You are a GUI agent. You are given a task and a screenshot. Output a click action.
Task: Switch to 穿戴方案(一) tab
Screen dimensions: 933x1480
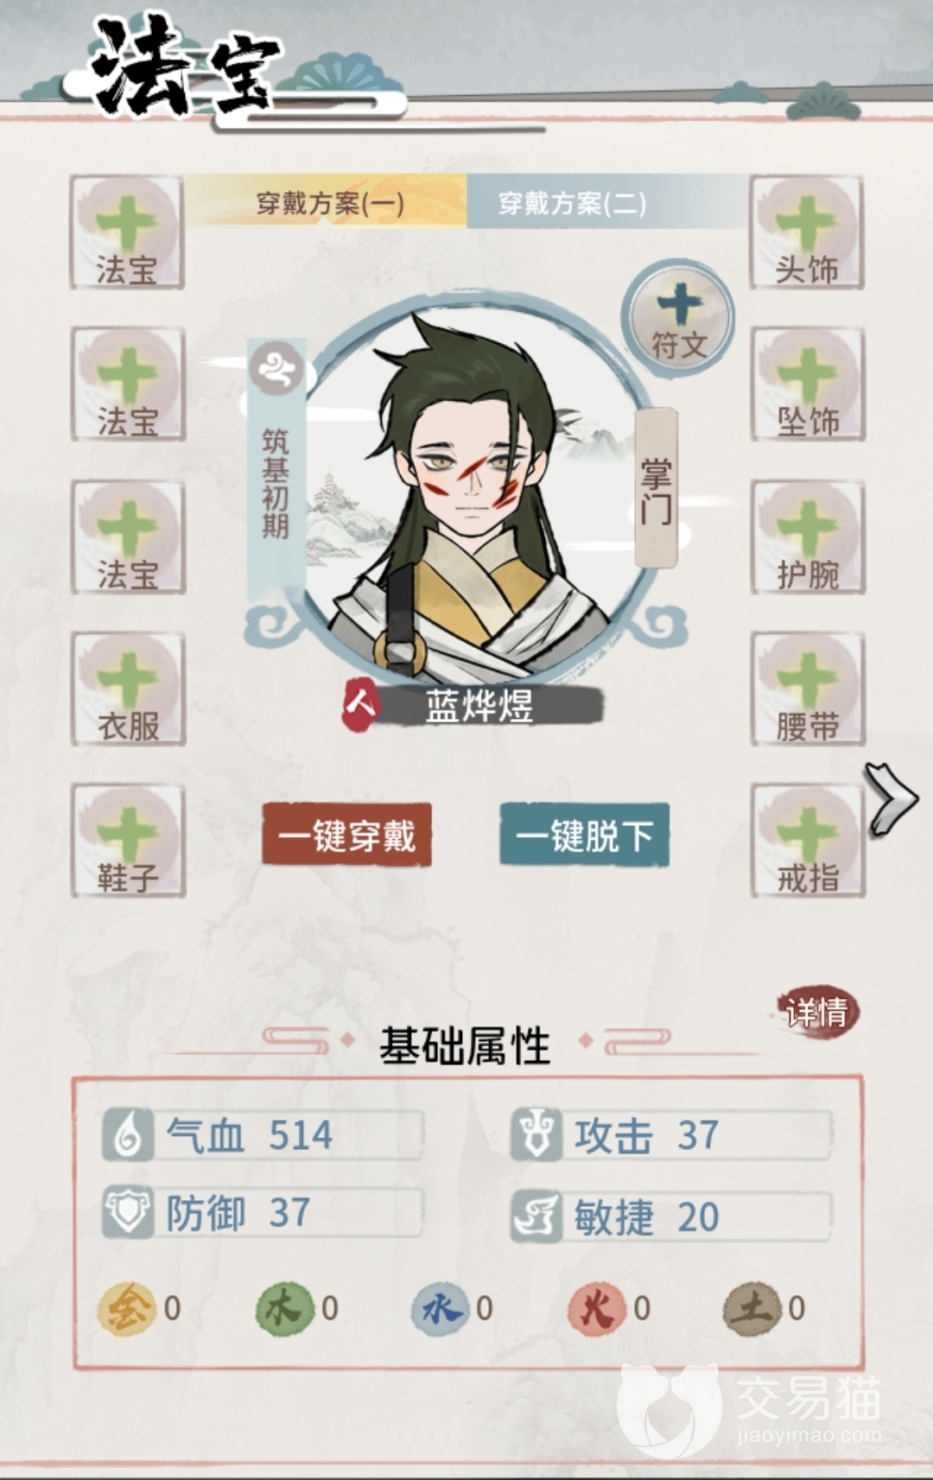coord(329,202)
